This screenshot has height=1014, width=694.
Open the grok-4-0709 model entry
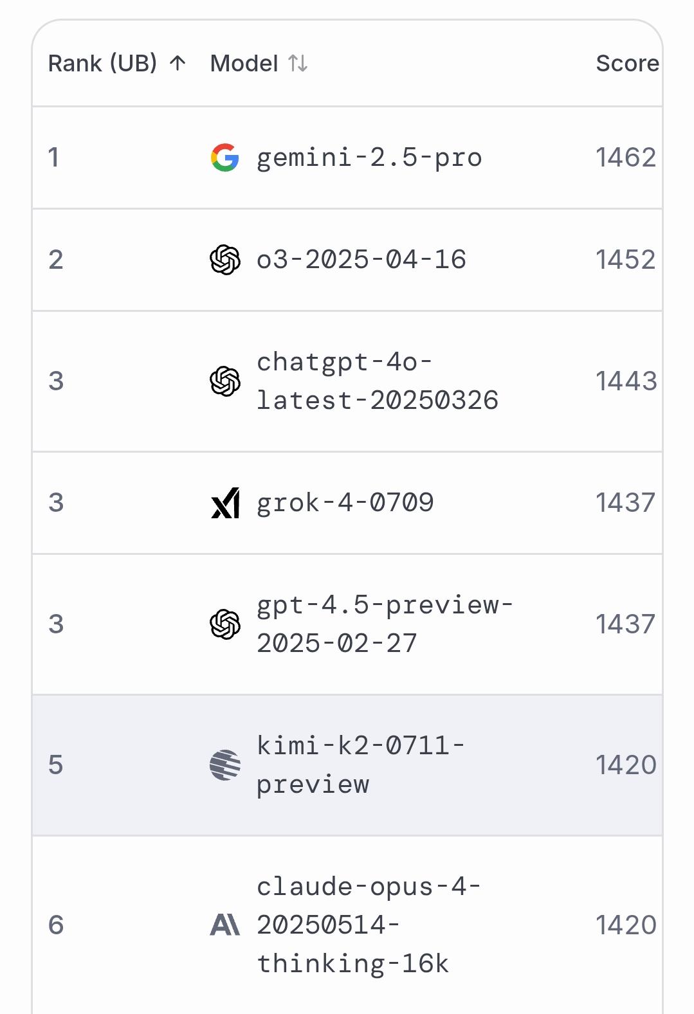point(345,503)
